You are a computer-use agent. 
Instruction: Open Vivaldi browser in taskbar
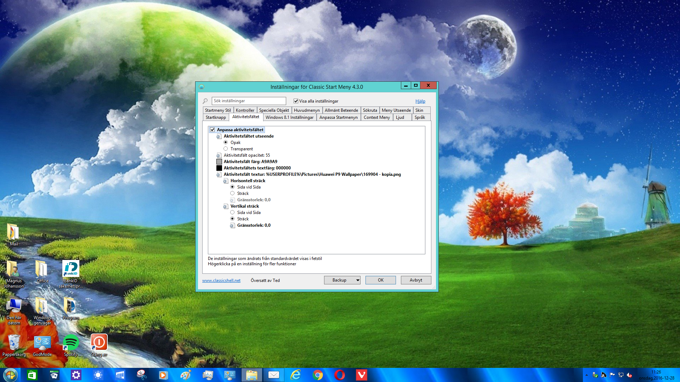362,375
